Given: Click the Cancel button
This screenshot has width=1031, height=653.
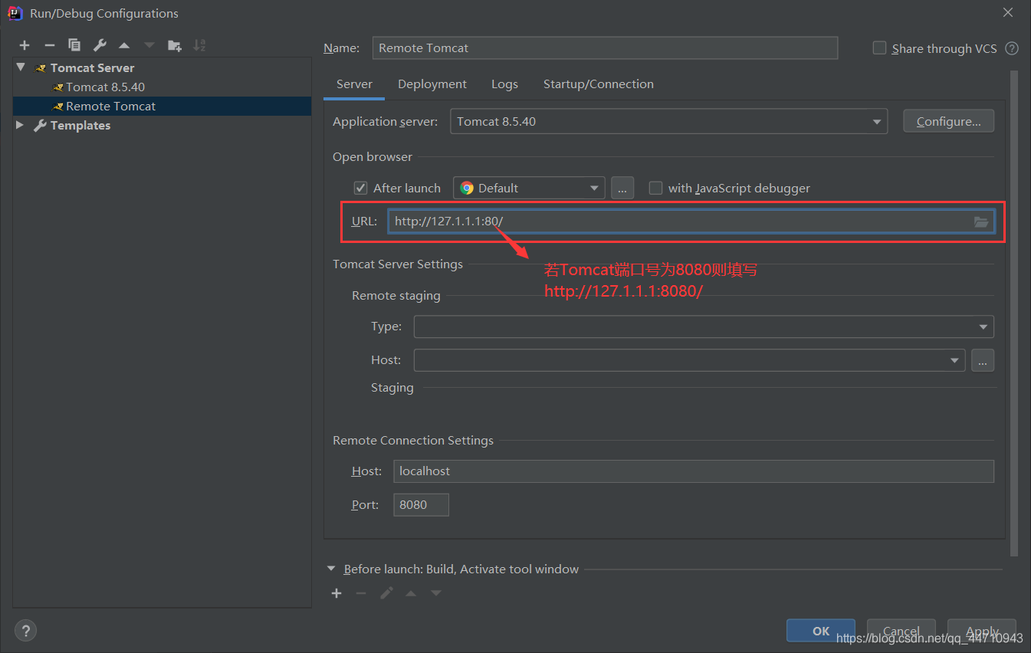Looking at the screenshot, I should [901, 631].
